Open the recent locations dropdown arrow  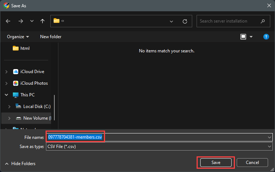tap(32, 21)
